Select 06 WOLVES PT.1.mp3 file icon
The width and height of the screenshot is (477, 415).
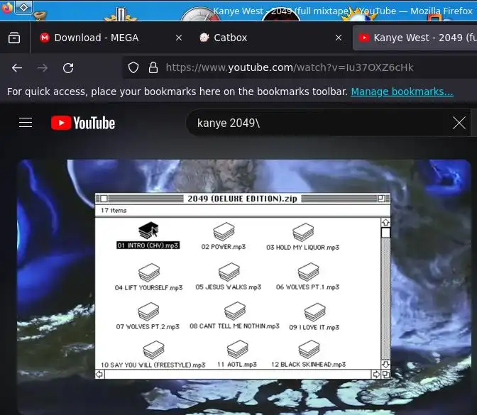(x=308, y=272)
